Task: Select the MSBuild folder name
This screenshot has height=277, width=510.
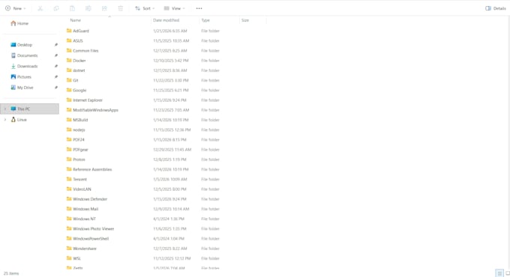Action: point(80,120)
